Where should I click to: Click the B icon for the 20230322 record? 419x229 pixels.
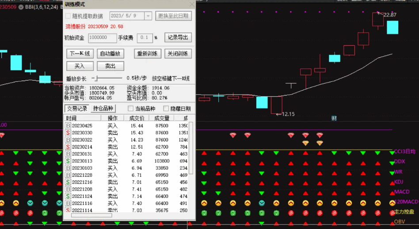point(68,140)
